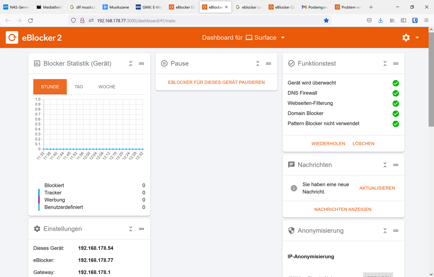434x277 pixels.
Task: Click bookmark star in address bar
Action: click(x=326, y=21)
